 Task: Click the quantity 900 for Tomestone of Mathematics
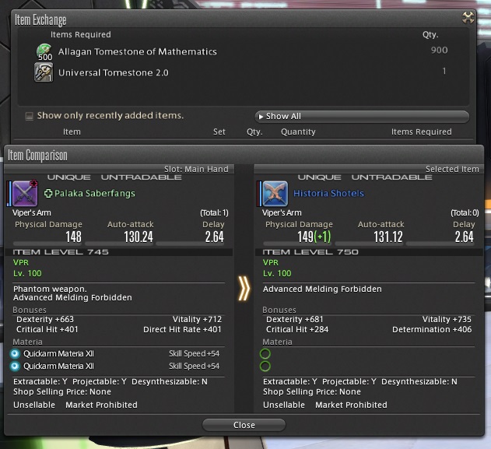pos(439,50)
